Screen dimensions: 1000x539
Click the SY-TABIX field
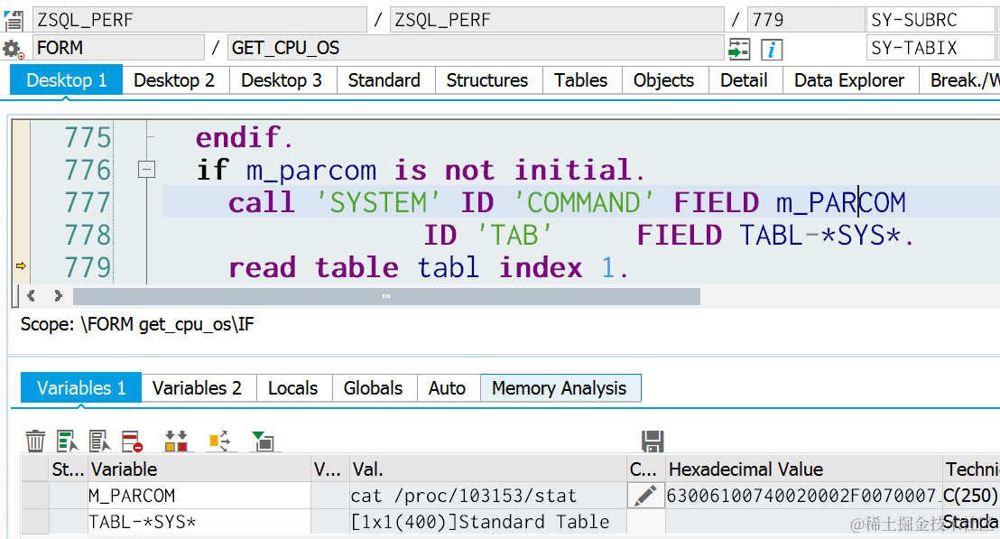click(x=931, y=48)
